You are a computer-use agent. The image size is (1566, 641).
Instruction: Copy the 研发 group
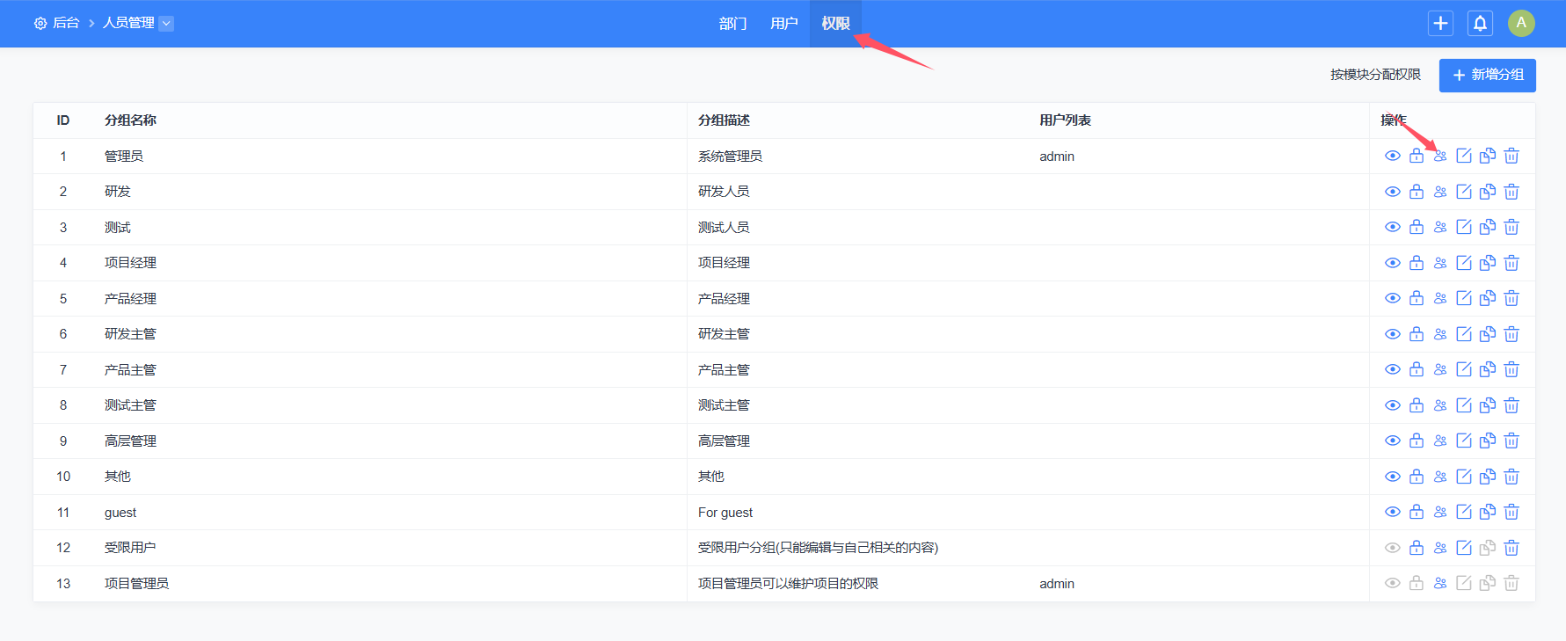(1488, 192)
